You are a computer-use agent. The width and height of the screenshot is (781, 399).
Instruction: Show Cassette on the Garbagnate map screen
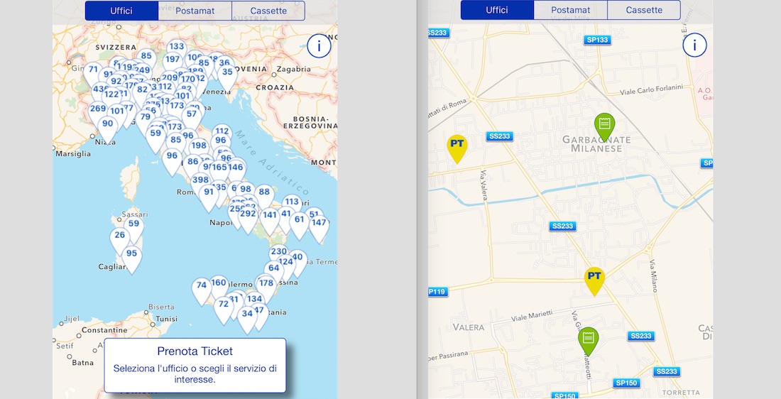644,11
